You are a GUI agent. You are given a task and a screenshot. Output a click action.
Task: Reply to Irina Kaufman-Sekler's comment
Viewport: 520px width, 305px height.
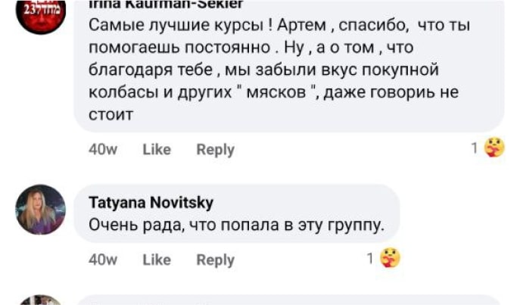tap(215, 150)
